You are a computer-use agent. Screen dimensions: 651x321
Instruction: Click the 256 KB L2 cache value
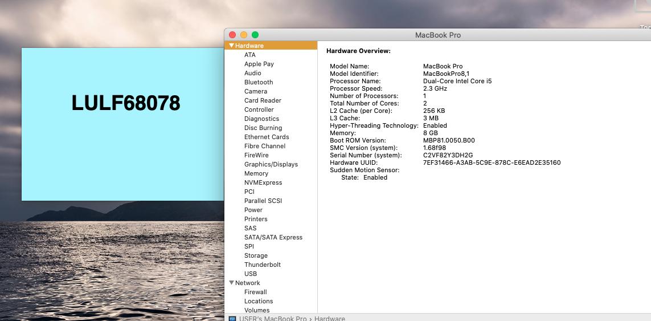click(x=434, y=111)
